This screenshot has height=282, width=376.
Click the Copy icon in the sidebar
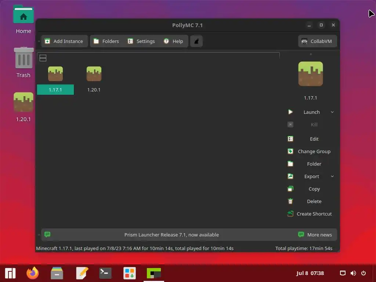[x=290, y=189]
